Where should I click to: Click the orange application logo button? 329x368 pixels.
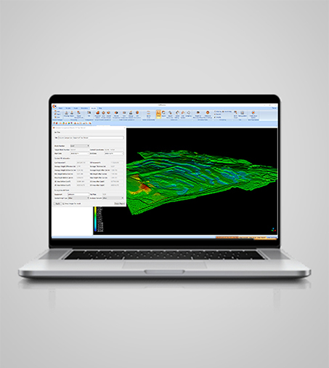(54, 106)
